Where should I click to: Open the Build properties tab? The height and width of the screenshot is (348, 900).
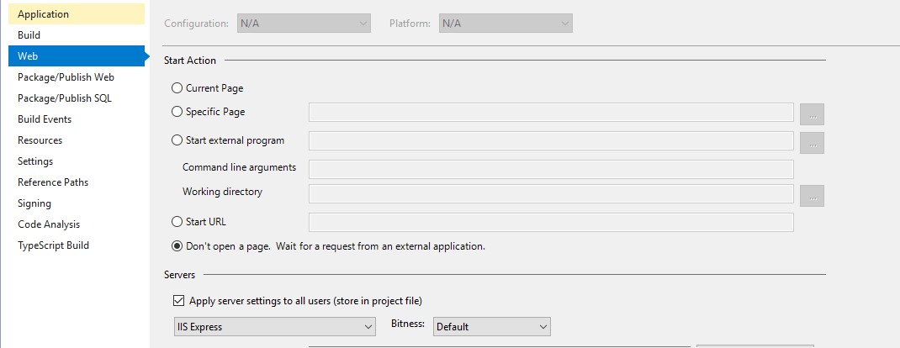[77, 35]
